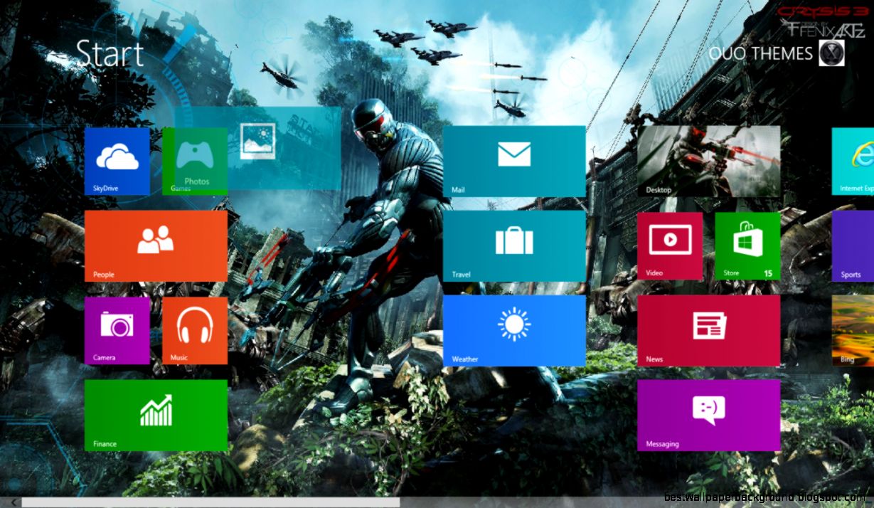Open the Sports tile

point(853,246)
